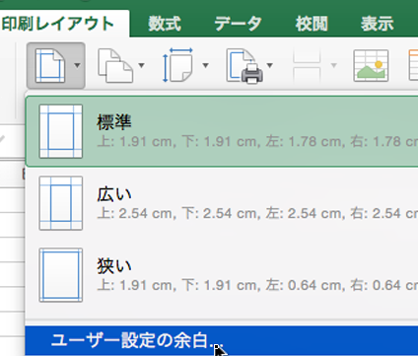Screen dimensions: 418x356
Task: Click the Background picture icon
Action: [371, 66]
